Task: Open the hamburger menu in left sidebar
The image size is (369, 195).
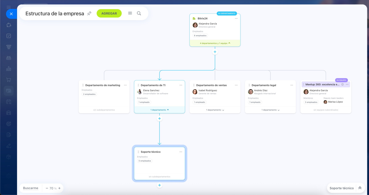Action: pyautogui.click(x=9, y=7)
